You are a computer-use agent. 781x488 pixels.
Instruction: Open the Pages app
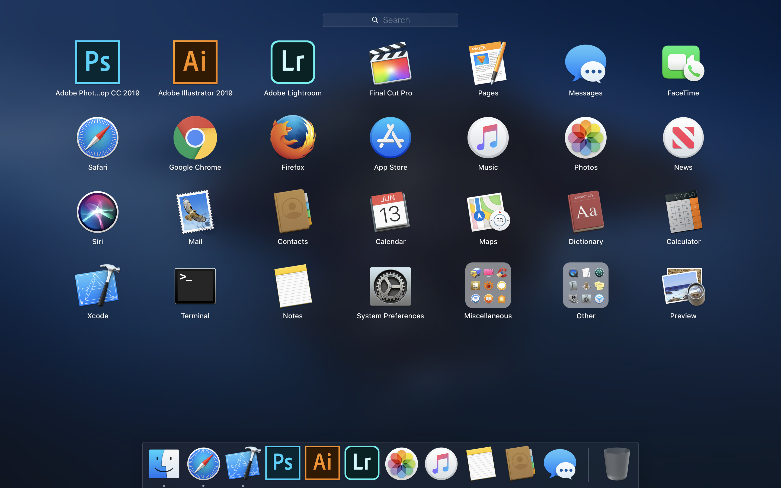(x=488, y=63)
